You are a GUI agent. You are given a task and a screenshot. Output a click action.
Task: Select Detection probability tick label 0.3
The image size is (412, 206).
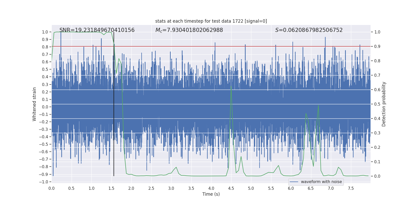point(377,133)
